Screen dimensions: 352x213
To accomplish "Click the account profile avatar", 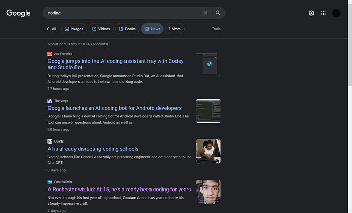I will [x=336, y=13].
